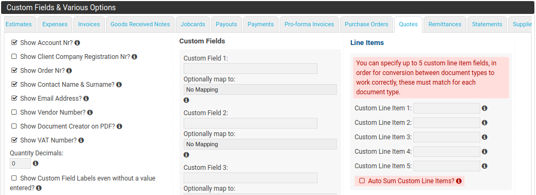Viewport: 536px width, 195px height.
Task: Open info icon beside Show Vendor Number
Action: 90,112
